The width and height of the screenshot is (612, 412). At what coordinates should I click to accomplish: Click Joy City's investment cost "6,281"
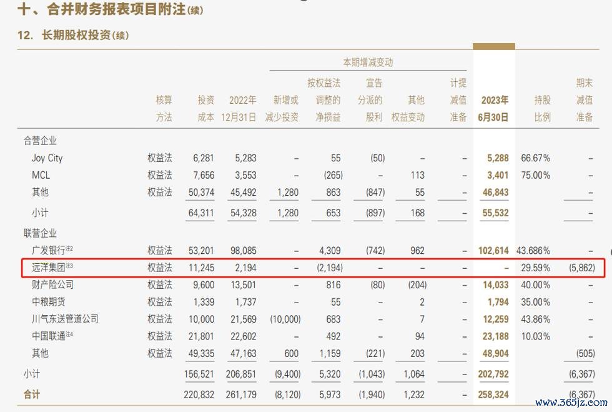[204, 158]
